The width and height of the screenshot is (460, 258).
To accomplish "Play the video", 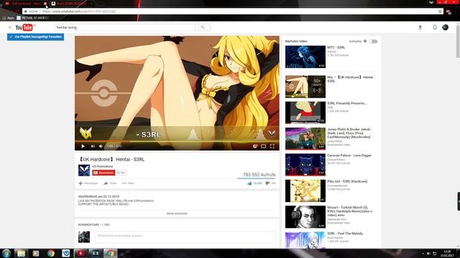I will 83,146.
